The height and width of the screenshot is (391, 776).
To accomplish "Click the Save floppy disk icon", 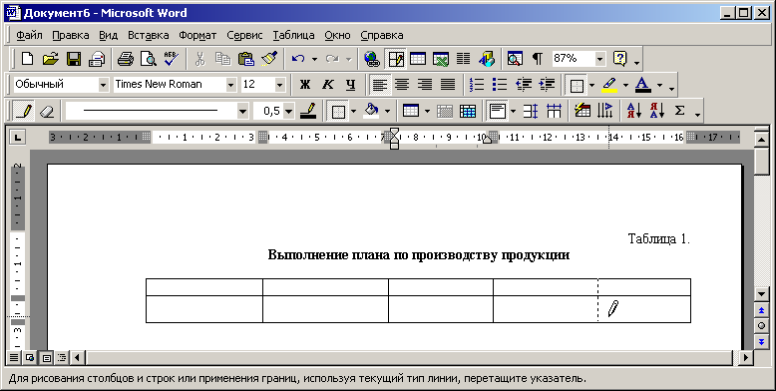I will [74, 60].
